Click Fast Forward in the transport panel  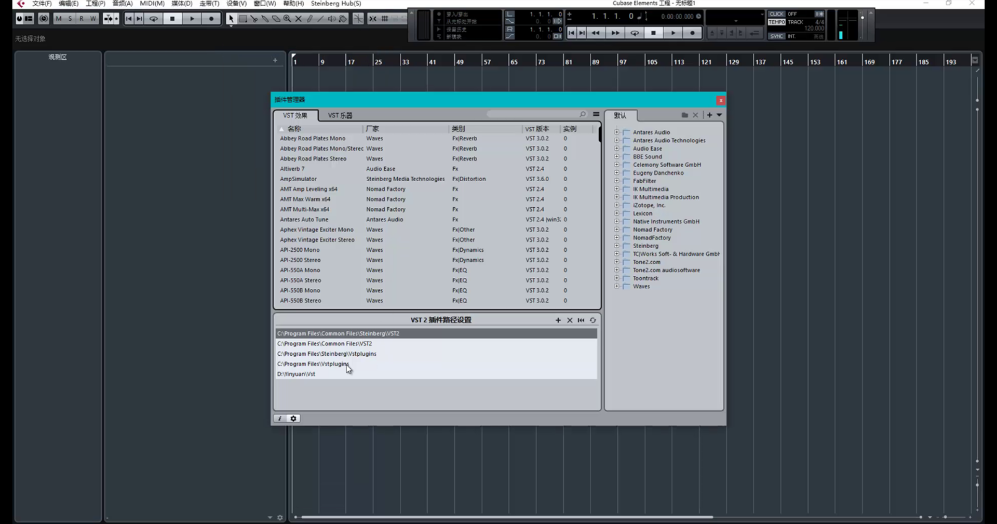click(615, 33)
